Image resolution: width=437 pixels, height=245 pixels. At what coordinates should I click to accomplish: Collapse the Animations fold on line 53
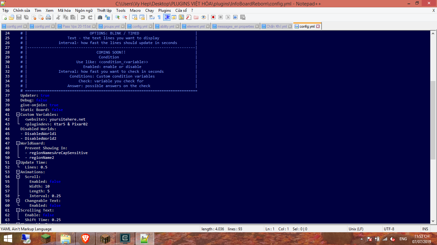tap(18, 172)
